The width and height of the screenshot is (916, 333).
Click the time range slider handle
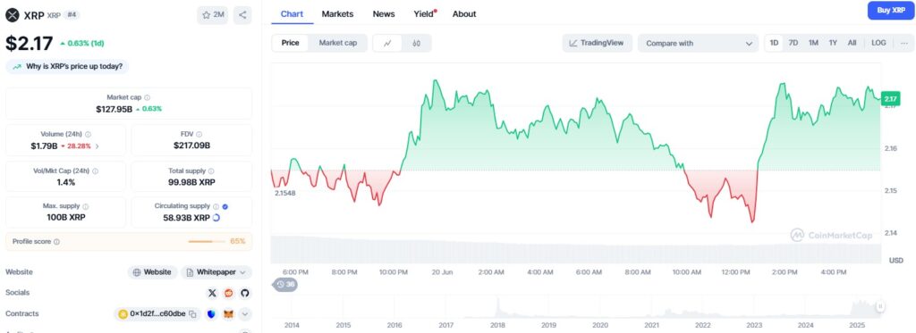[x=880, y=306]
